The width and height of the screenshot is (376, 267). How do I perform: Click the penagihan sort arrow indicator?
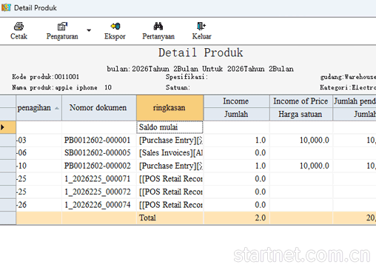pyautogui.click(x=57, y=108)
